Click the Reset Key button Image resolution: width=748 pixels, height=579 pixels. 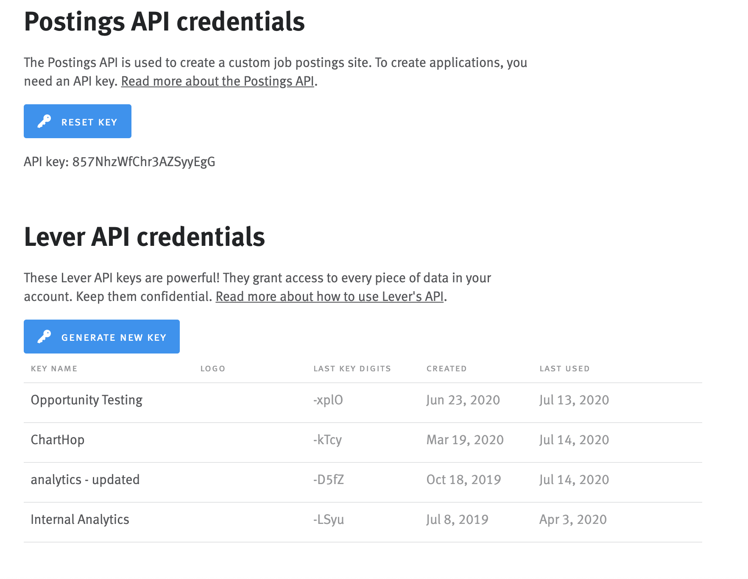pyautogui.click(x=78, y=121)
